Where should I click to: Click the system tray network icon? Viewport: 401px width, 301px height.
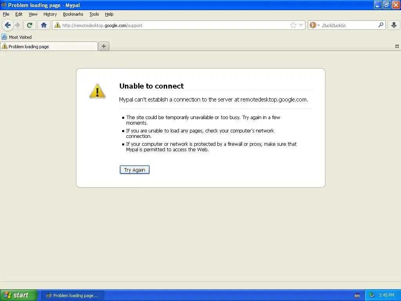coord(372,295)
